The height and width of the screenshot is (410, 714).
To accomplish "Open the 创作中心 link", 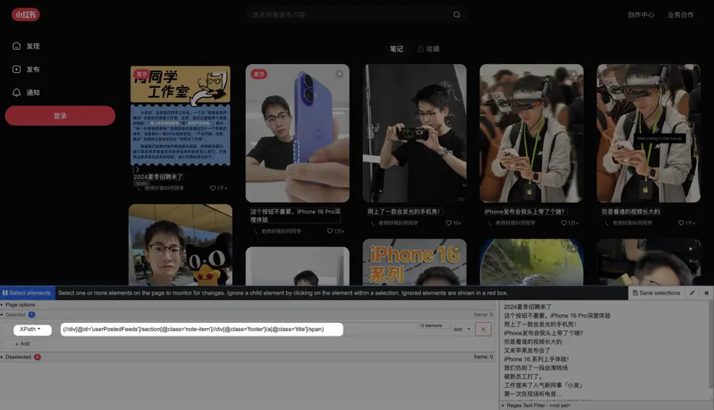I will pos(640,15).
